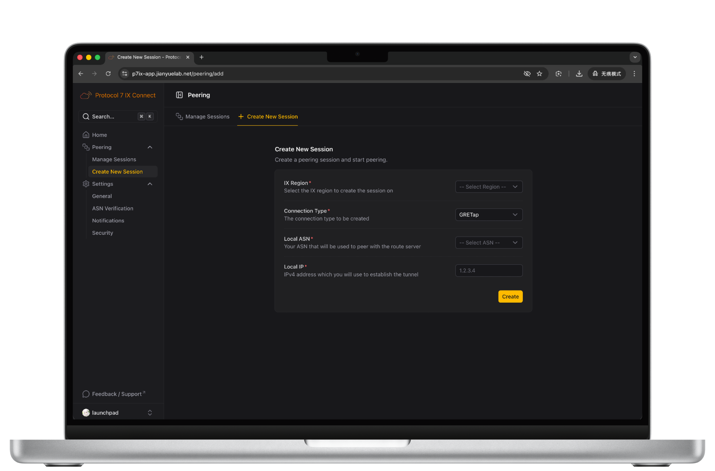Open the Feedback / Support link
The width and height of the screenshot is (715, 471).
(x=116, y=394)
